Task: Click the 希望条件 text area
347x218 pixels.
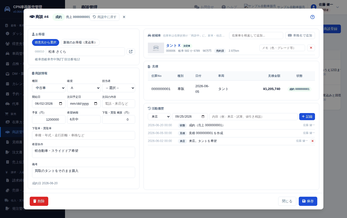Action: 84,152
